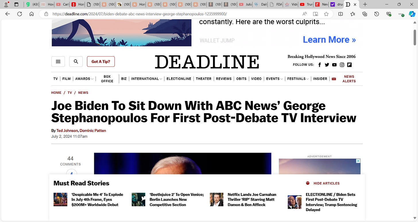The height and width of the screenshot is (222, 418).
Task: Select FILM in navigation bar
Action: 66,79
